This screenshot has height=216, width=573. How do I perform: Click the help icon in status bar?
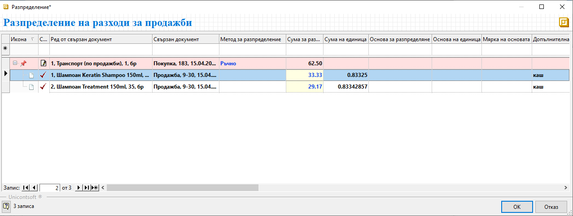click(x=6, y=206)
